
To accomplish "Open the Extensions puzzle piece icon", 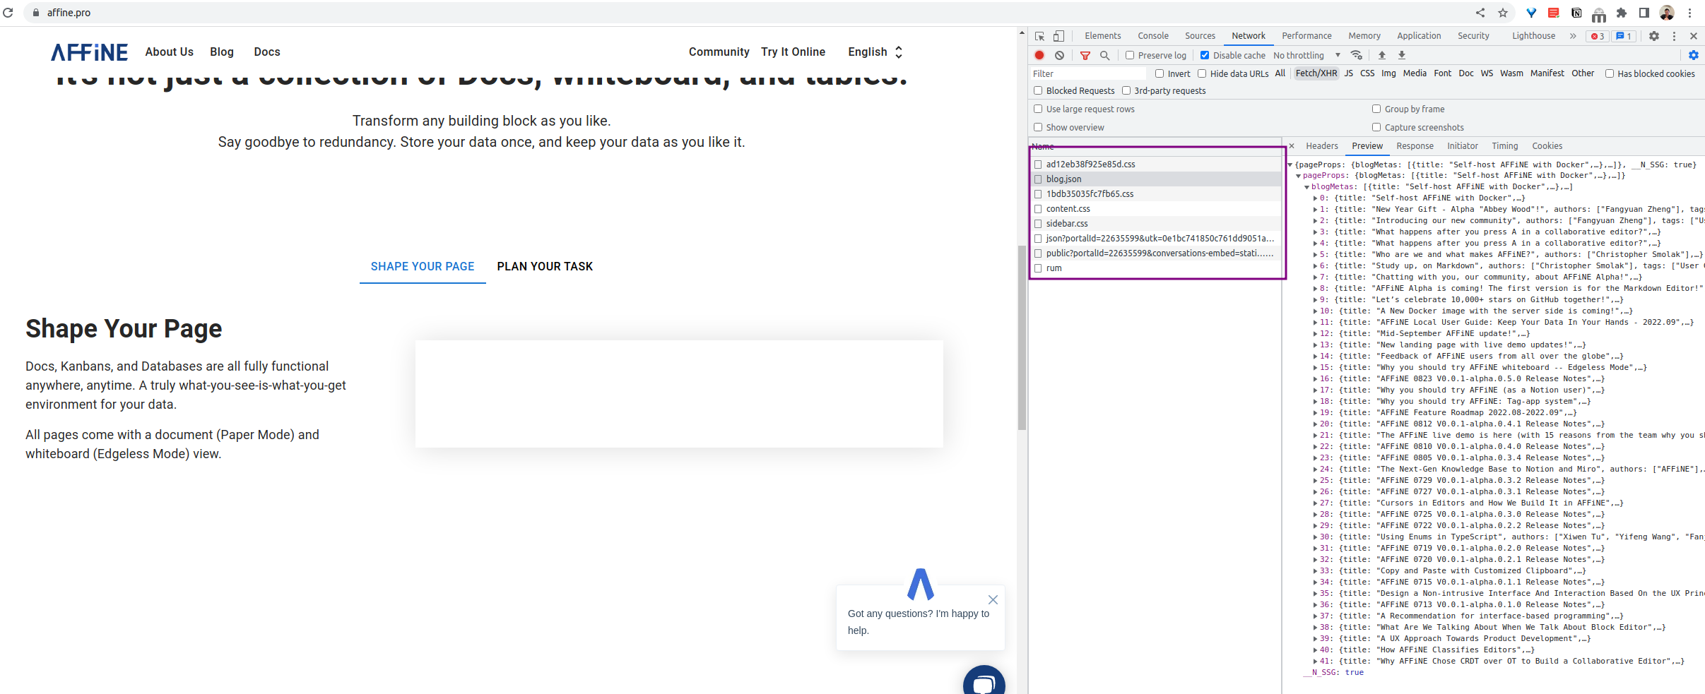I will 1622,13.
